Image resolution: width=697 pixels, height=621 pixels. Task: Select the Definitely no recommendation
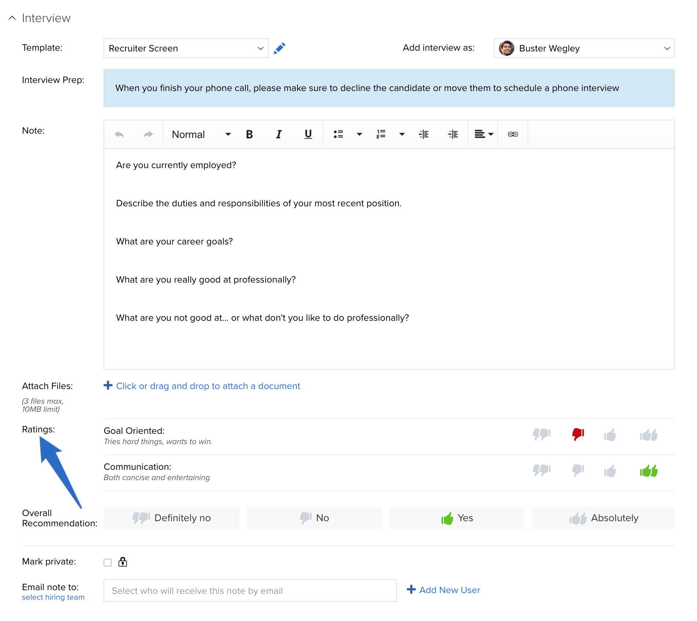171,518
